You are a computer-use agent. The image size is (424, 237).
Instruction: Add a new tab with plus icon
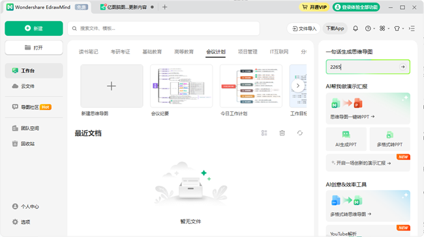[x=164, y=7]
